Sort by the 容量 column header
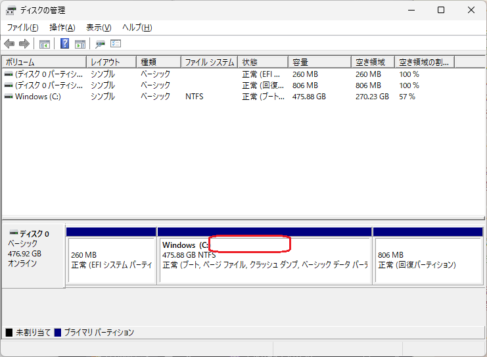Viewport: 487px width, 357px height. coord(318,62)
